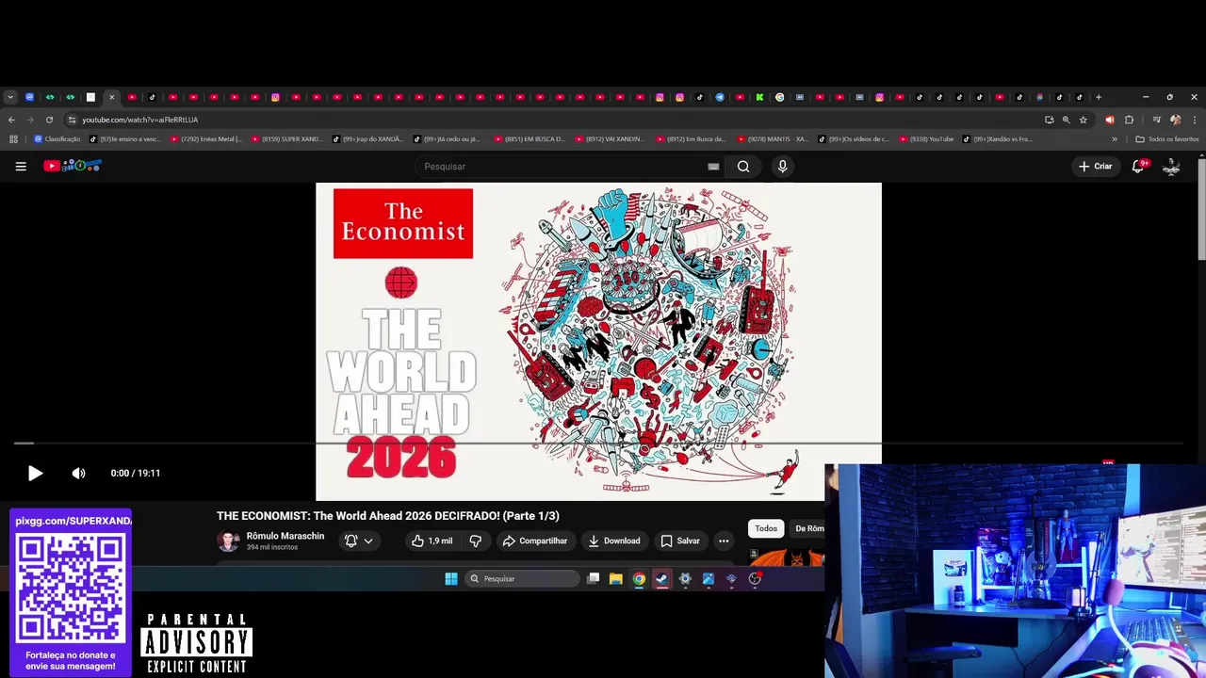Install app icon in address bar

pyautogui.click(x=1049, y=120)
